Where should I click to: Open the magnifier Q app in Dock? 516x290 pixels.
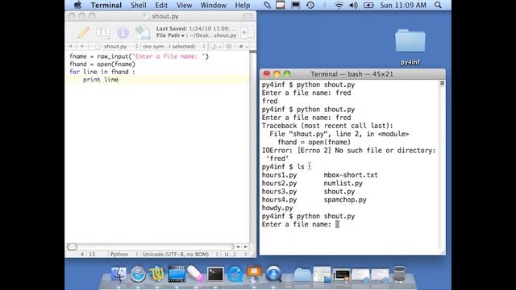pos(273,274)
